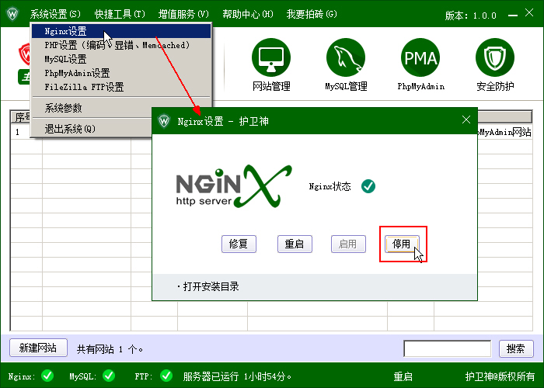544x388 pixels.
Task: Click the FTP status check in status bar
Action: tap(166, 376)
